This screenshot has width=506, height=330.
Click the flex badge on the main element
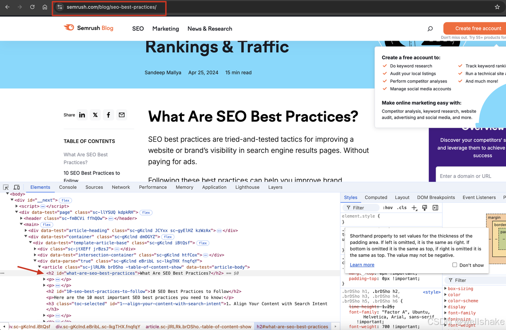point(47,225)
